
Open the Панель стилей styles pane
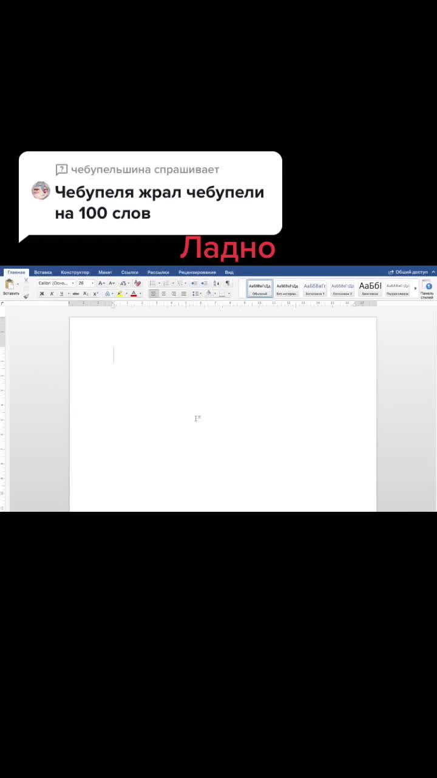(x=427, y=289)
